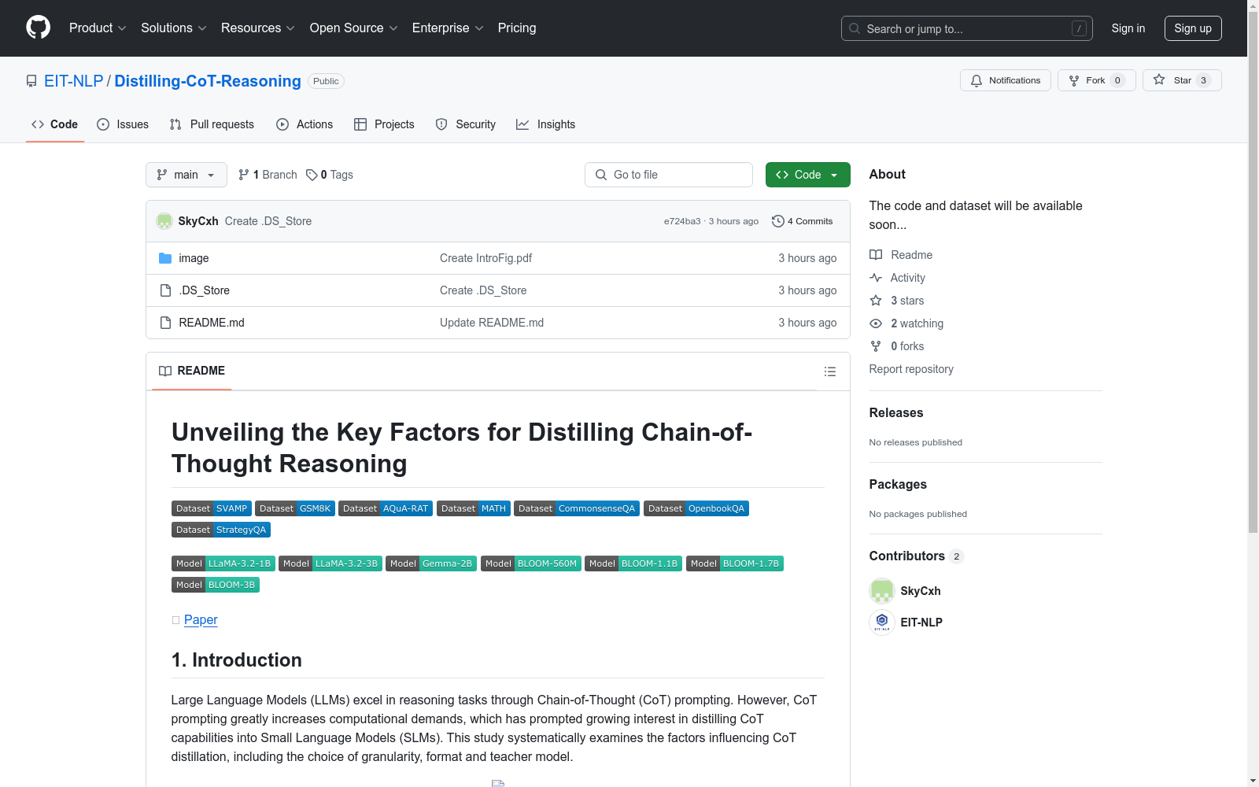
Task: View the 4 Commits history
Action: [803, 221]
